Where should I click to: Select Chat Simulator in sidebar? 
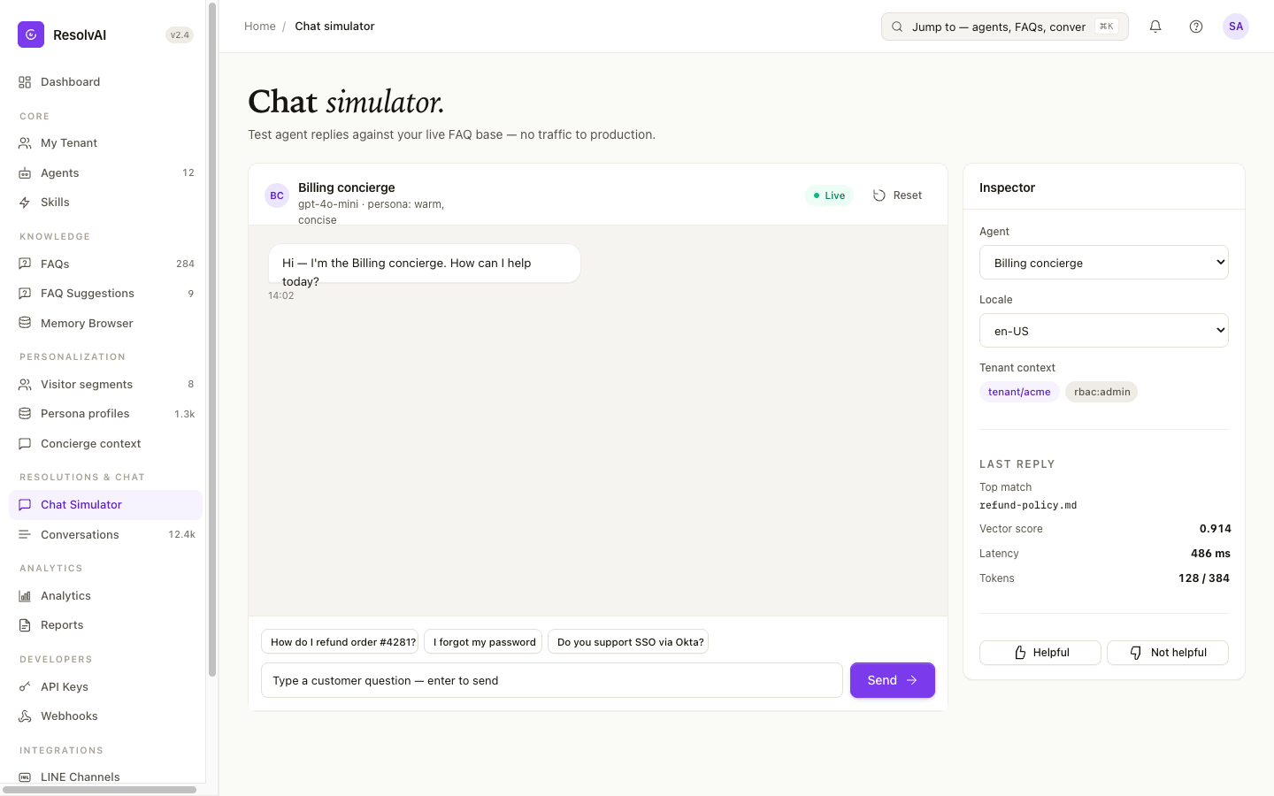pyautogui.click(x=105, y=505)
